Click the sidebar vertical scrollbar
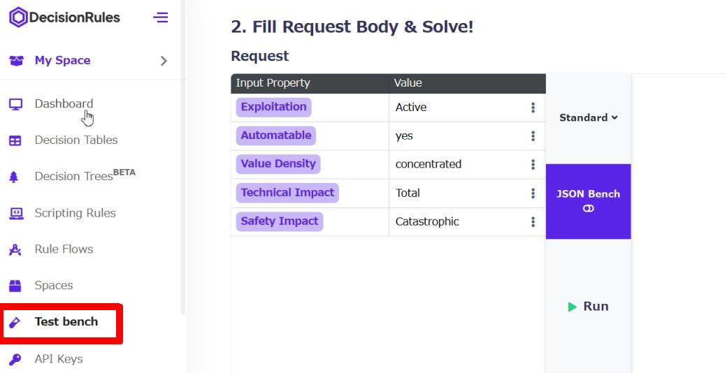This screenshot has height=373, width=725. (x=182, y=157)
